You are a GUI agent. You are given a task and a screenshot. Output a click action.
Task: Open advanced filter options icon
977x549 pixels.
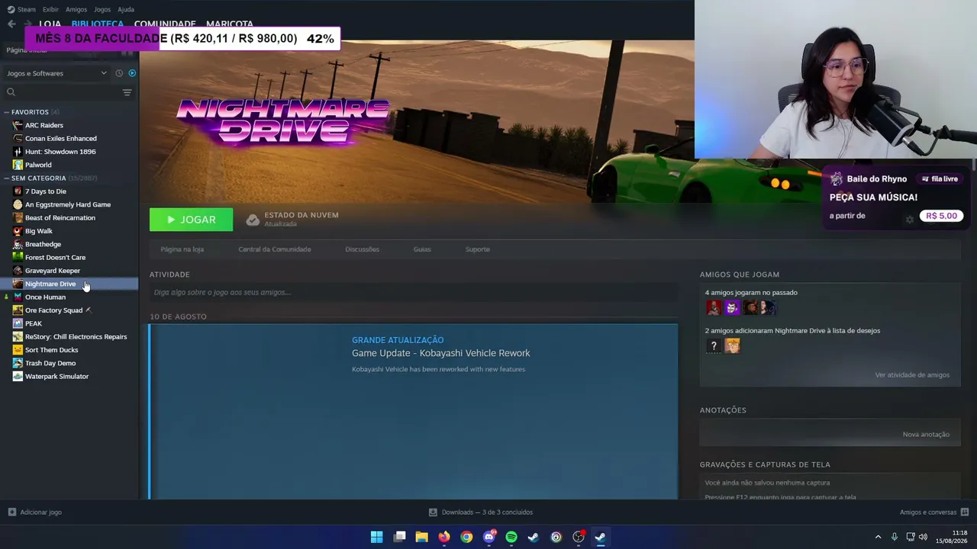[x=127, y=92]
